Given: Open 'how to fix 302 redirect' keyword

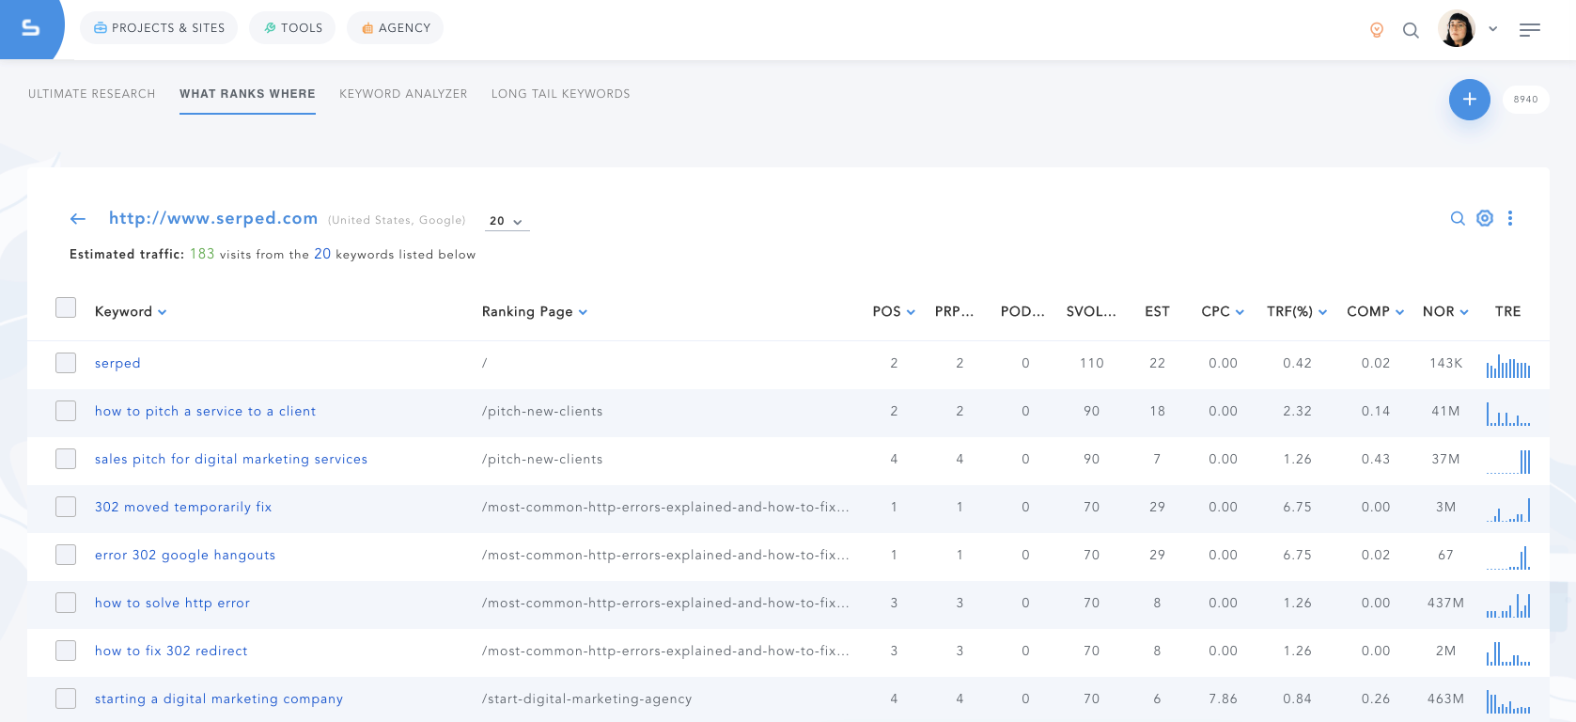Looking at the screenshot, I should (x=171, y=651).
